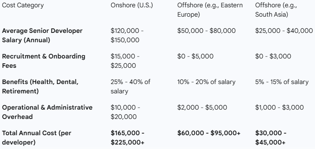Select Operational & Administrative Overhead label
Screen dimensions: 315x149
tap(47, 112)
